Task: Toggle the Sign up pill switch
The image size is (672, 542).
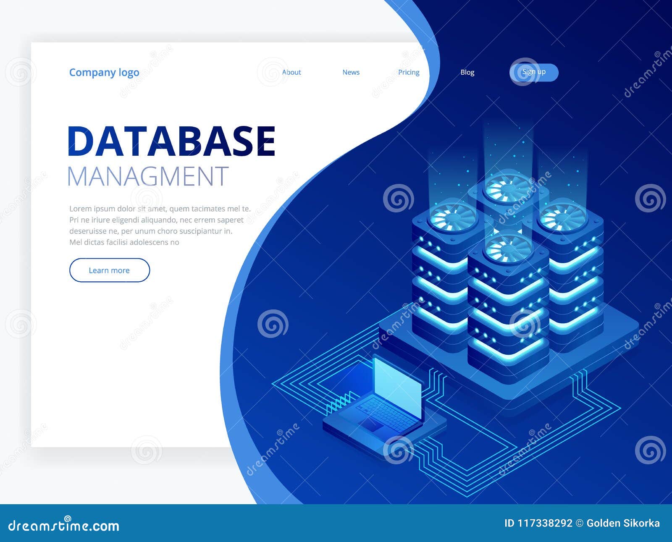Action: tap(534, 72)
